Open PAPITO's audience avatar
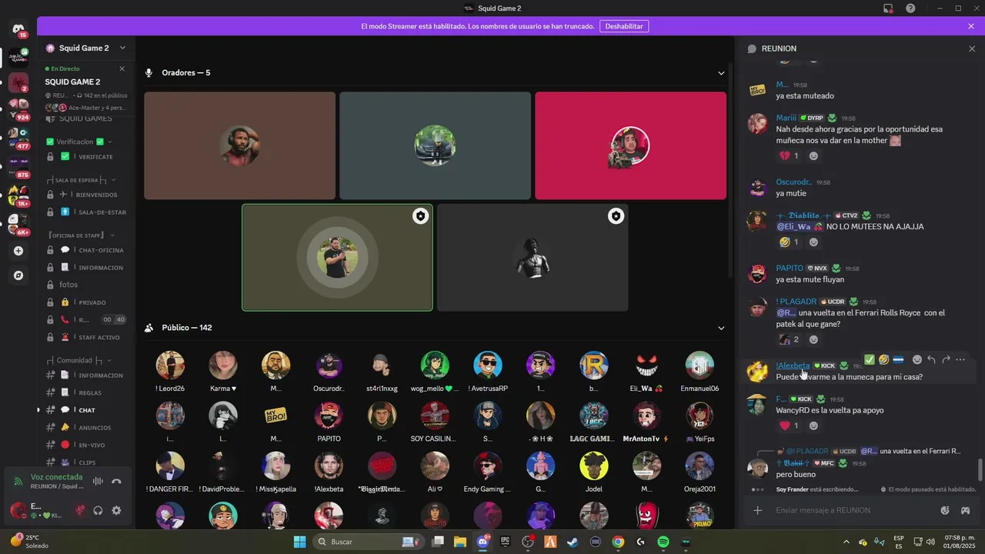Viewport: 985px width, 554px height. click(x=329, y=415)
